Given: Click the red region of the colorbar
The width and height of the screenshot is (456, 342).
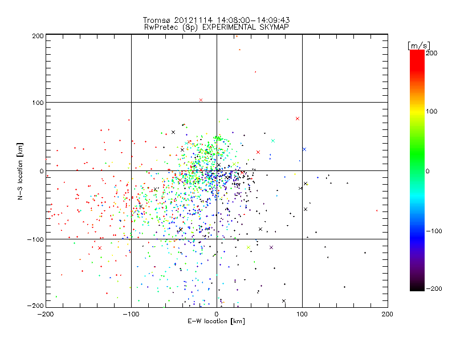Looking at the screenshot, I should click(417, 61).
